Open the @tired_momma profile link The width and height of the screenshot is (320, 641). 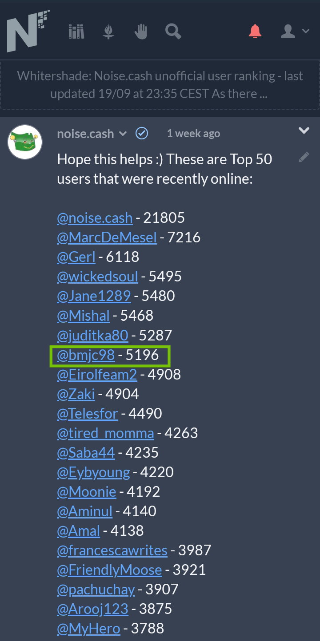pos(105,433)
